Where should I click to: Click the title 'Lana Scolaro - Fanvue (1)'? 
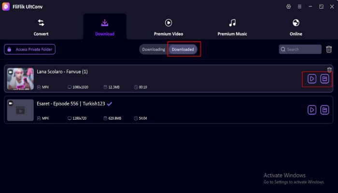click(62, 72)
